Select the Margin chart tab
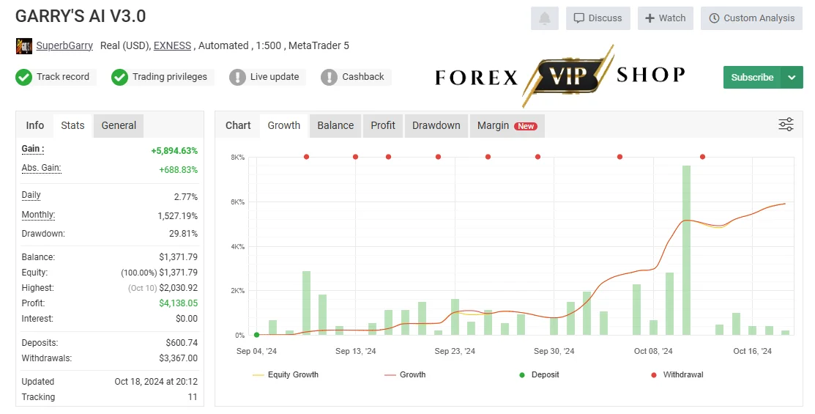815x414 pixels. point(507,125)
